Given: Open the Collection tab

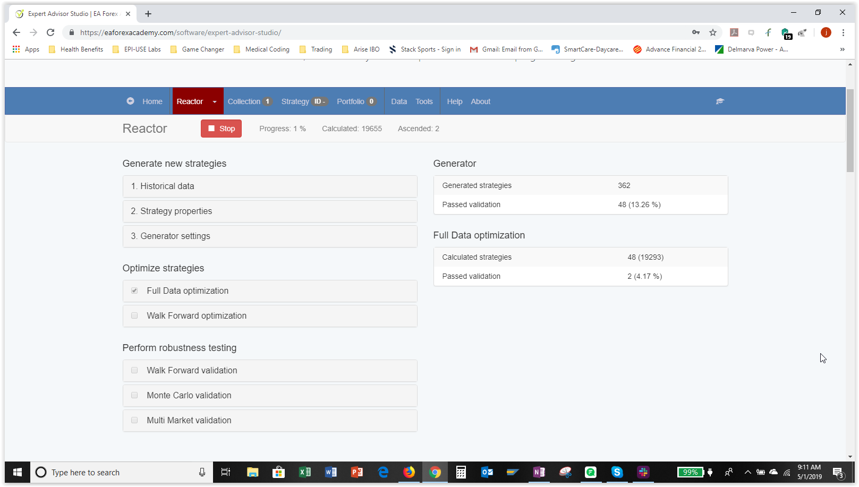Looking at the screenshot, I should click(x=250, y=101).
